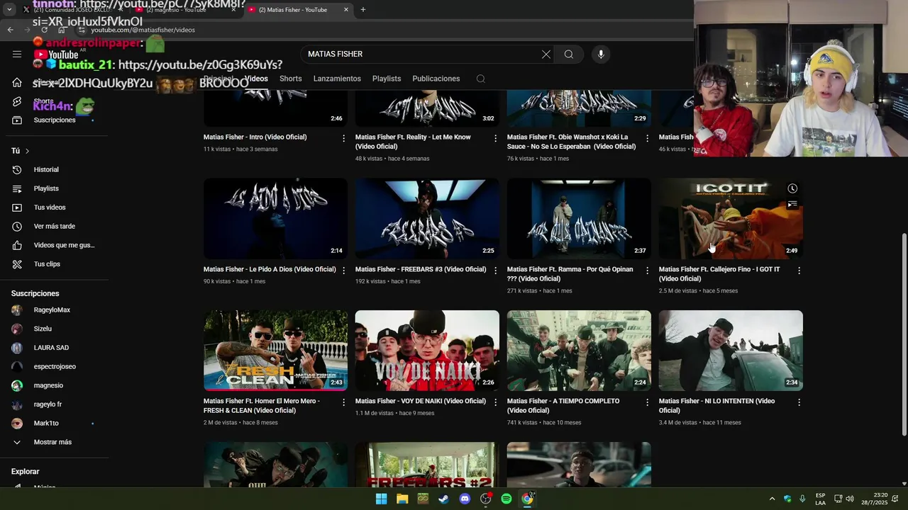Open options menu for Por Qué Opinan video
The height and width of the screenshot is (510, 908).
coord(647,271)
